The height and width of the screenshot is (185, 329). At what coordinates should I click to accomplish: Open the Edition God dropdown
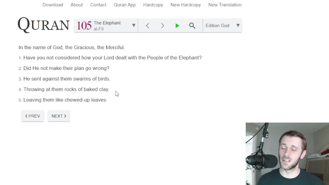point(222,25)
